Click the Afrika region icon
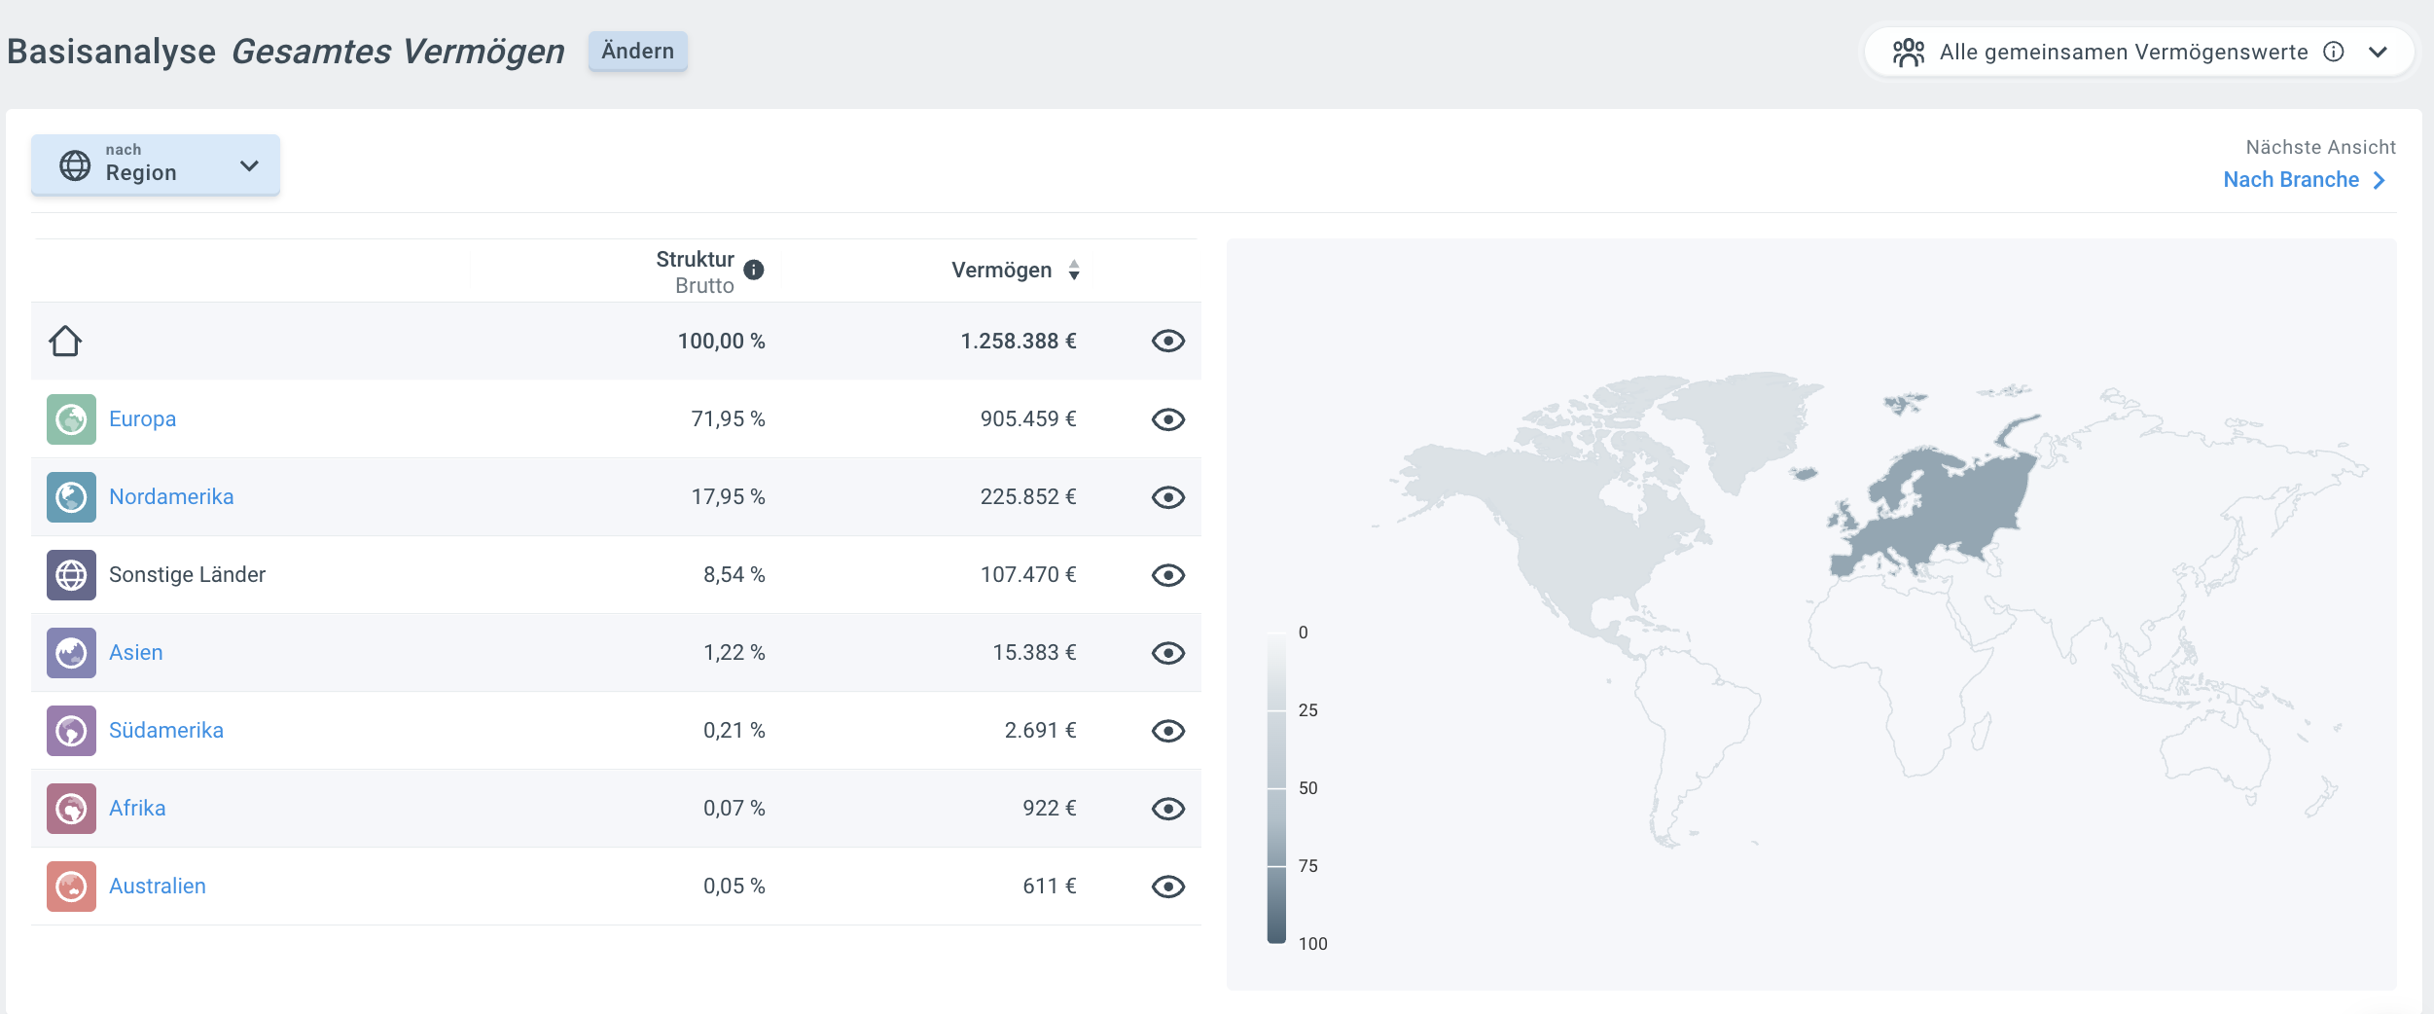2434x1014 pixels. click(71, 809)
